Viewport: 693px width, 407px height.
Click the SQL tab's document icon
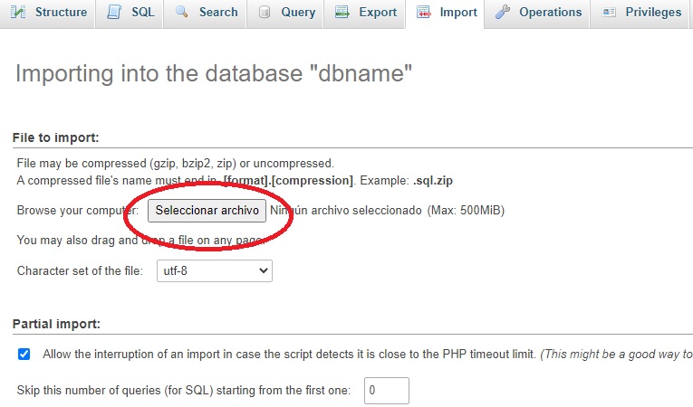(113, 12)
